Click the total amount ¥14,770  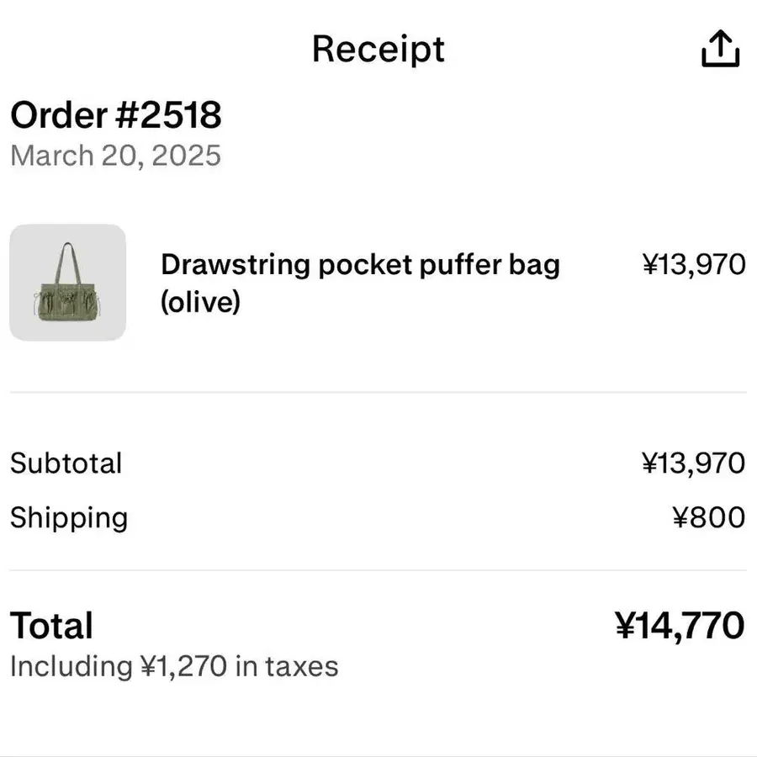point(680,626)
